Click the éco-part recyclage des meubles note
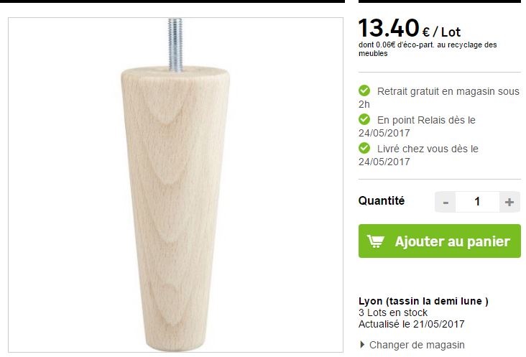This screenshot has height=357, width=526. 428,49
